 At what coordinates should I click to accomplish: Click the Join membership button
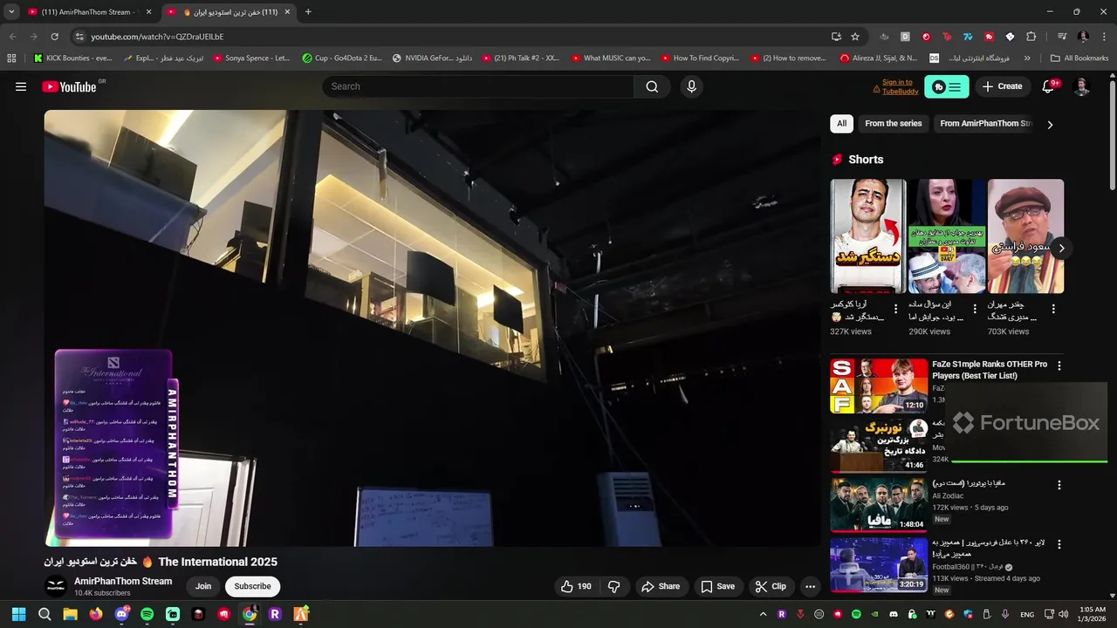tap(203, 586)
